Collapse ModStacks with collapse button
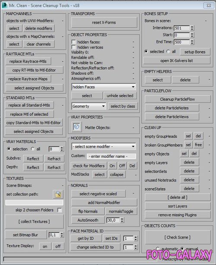 coord(117,175)
